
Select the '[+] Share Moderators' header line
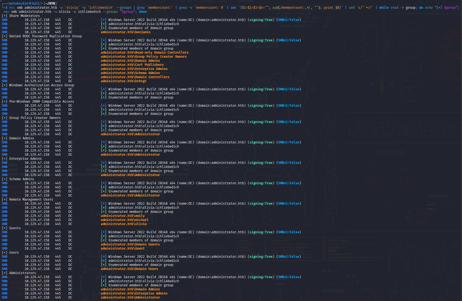click(21, 16)
